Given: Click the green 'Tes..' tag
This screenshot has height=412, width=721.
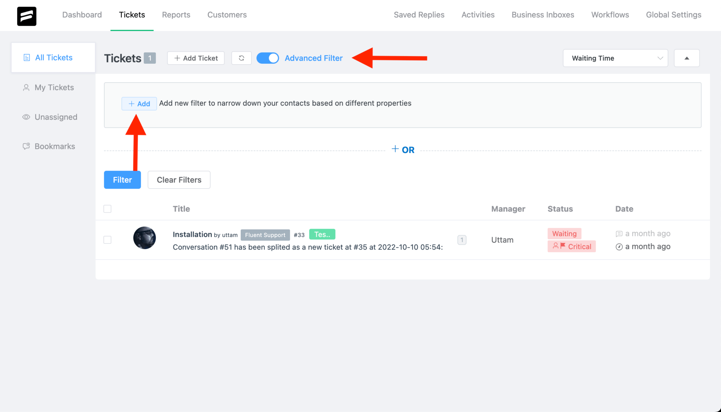Looking at the screenshot, I should (x=322, y=234).
